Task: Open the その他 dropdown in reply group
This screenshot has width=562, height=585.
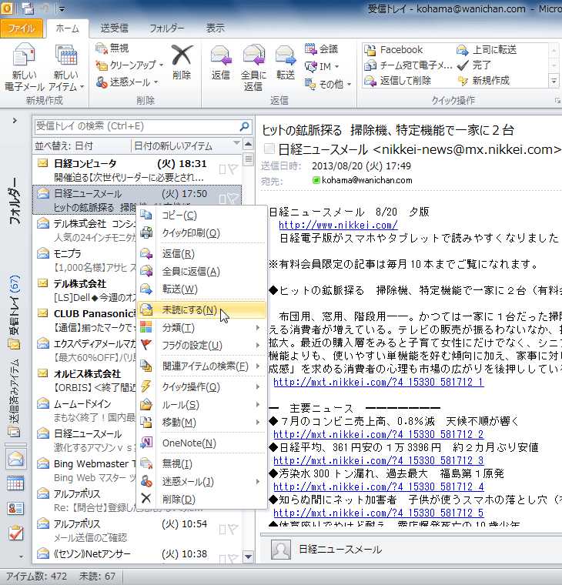Action: pyautogui.click(x=349, y=85)
